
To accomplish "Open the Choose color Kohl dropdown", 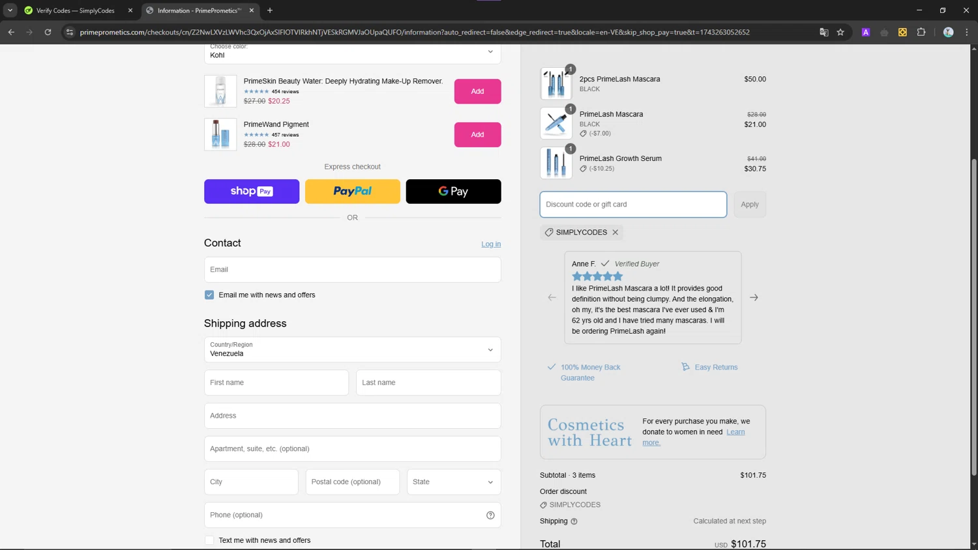I will [352, 53].
